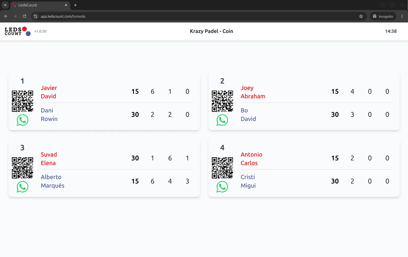Click the WhatsApp icon for court 4
Viewport: 408px width, 257px height.
click(x=222, y=187)
